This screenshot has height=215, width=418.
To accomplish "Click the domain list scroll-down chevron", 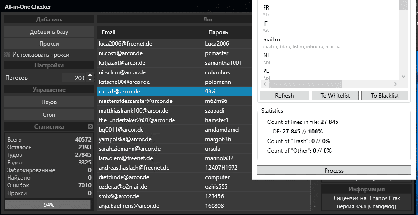I will click(404, 76).
